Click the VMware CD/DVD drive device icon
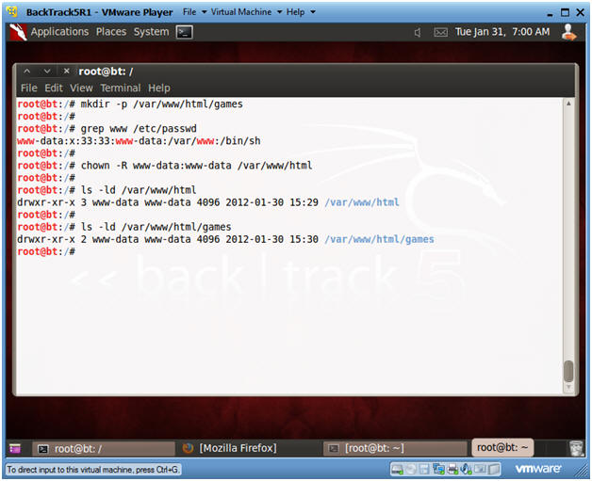 [411, 470]
